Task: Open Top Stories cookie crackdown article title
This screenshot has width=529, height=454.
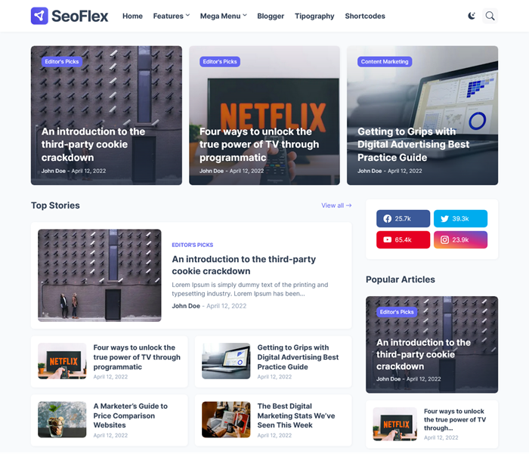Action: 244,265
